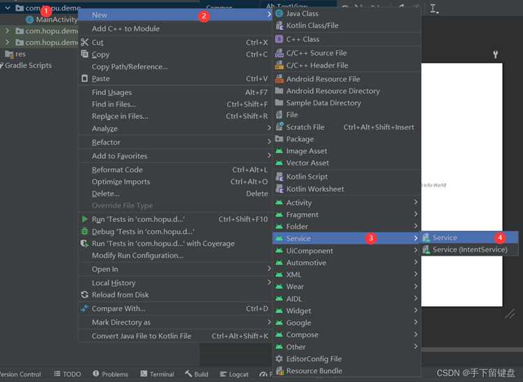Collapse the com.hopu.demo package tree node
The width and height of the screenshot is (523, 382).
pos(8,8)
